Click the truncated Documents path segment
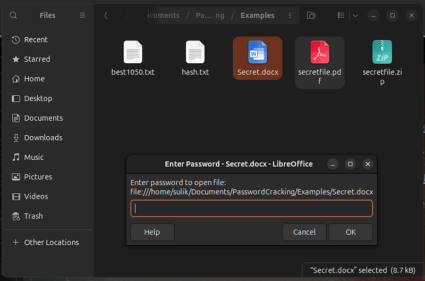 pos(164,15)
